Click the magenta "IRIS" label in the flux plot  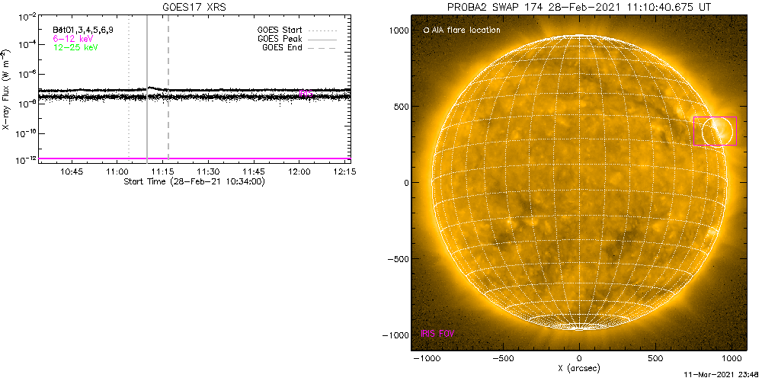[306, 94]
